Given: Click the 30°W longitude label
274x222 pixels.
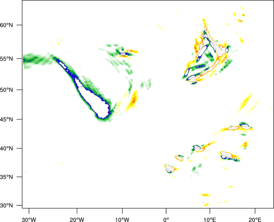Looking at the screenshot, I should (x=29, y=220).
